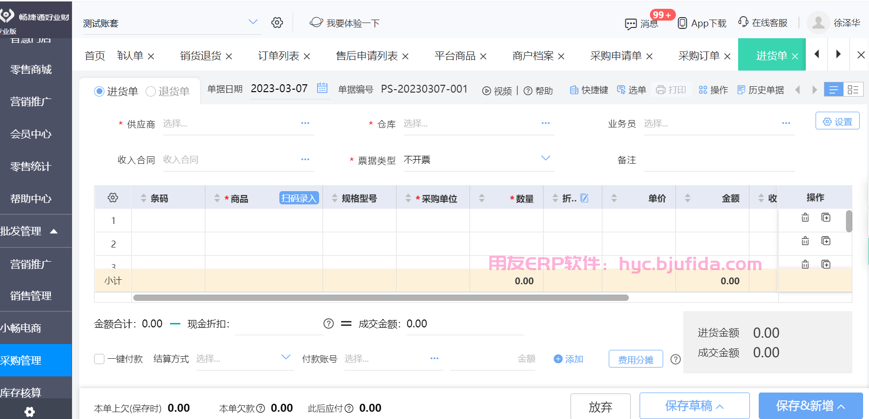Switch to the 售后申请列表 tab
869x419 pixels.
tap(367, 56)
